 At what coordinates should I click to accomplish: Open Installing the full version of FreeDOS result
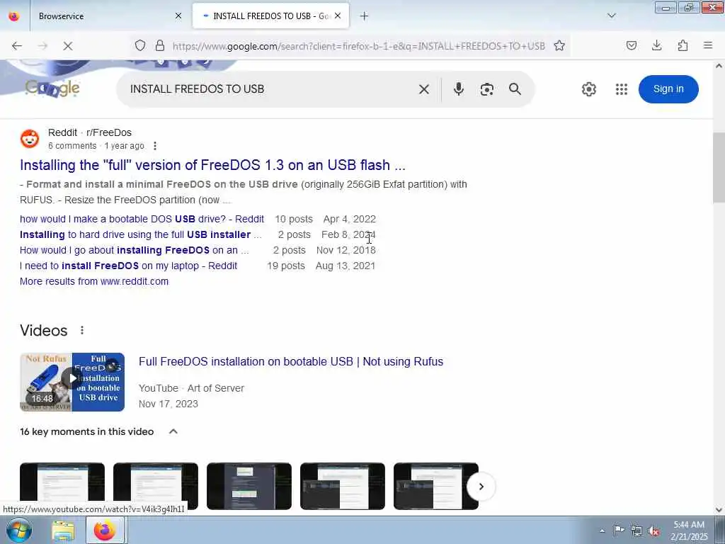point(212,165)
